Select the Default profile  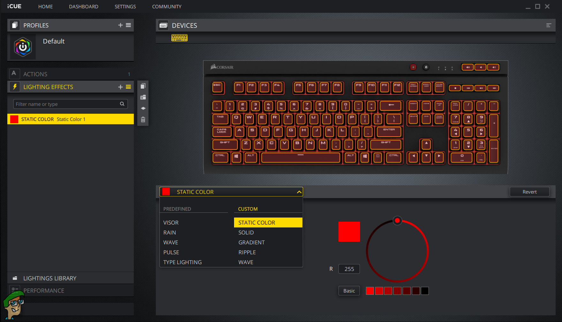[71, 47]
